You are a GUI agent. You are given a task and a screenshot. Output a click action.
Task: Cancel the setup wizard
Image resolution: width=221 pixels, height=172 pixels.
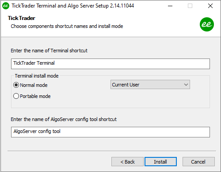coord(198,162)
